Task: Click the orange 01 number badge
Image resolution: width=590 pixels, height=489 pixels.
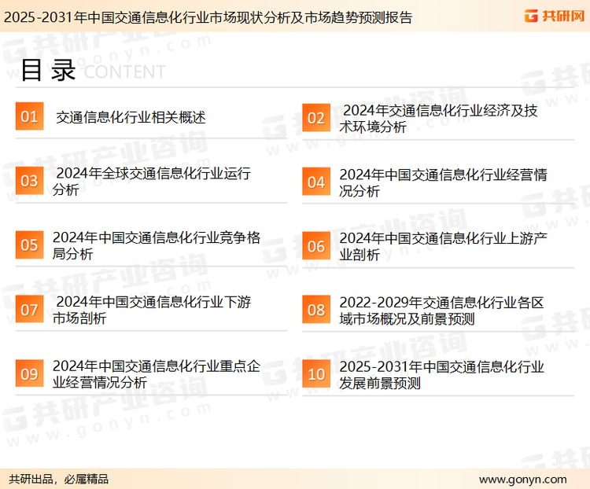Action: point(29,117)
